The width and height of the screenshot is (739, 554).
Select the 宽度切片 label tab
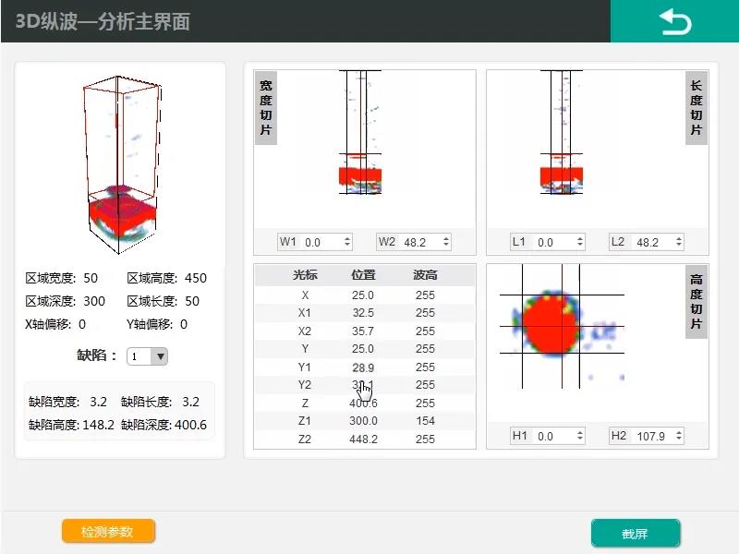pos(266,108)
